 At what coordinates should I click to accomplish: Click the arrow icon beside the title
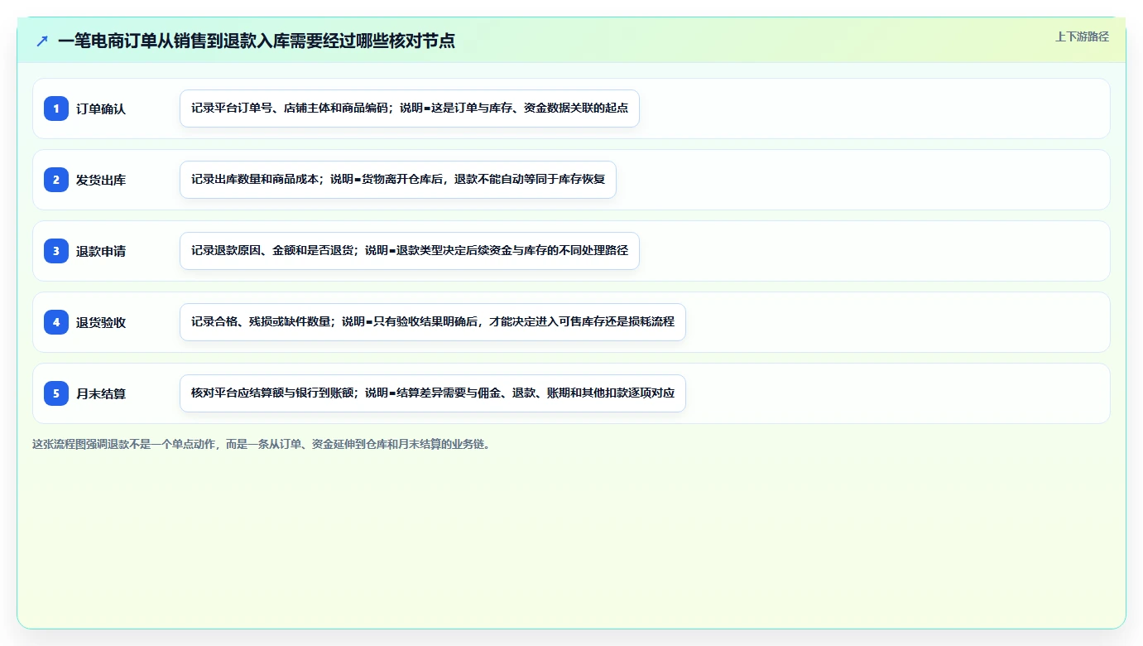pos(42,41)
